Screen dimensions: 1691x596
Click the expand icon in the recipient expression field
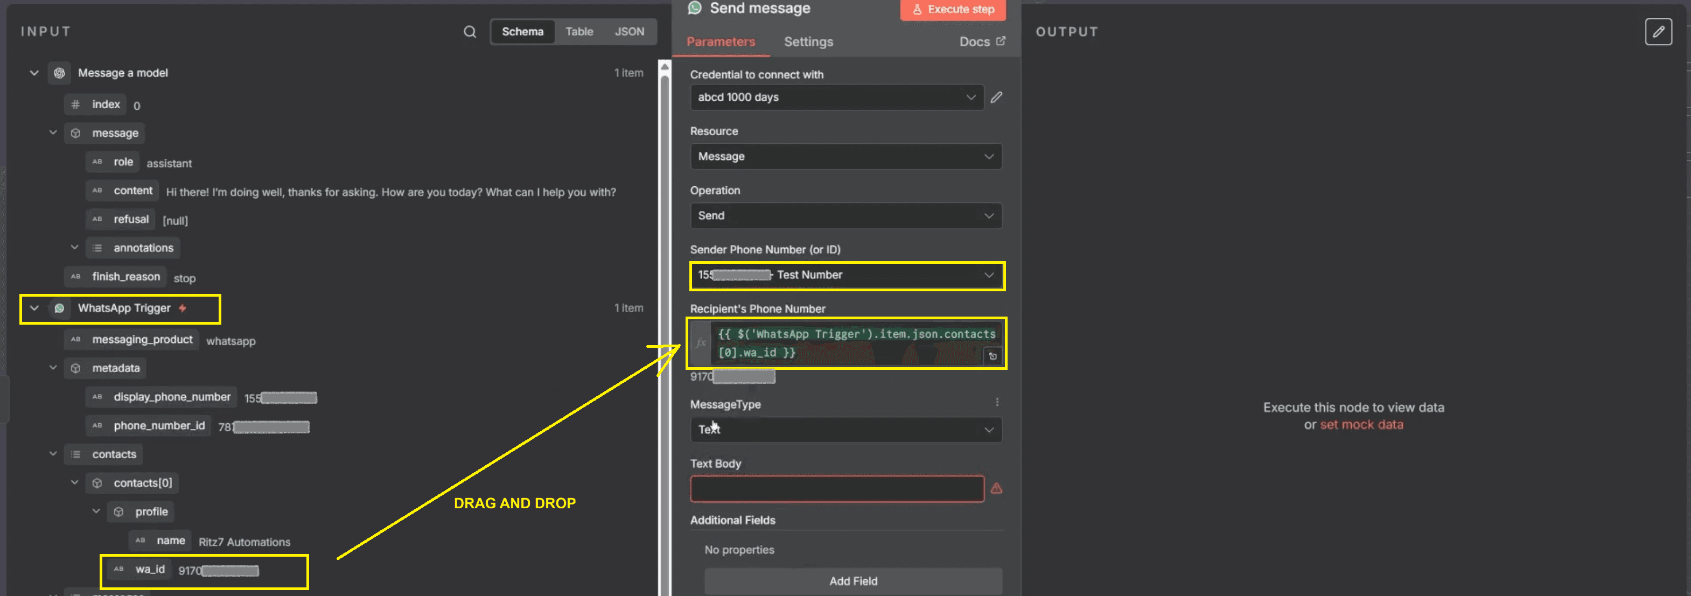tap(992, 356)
